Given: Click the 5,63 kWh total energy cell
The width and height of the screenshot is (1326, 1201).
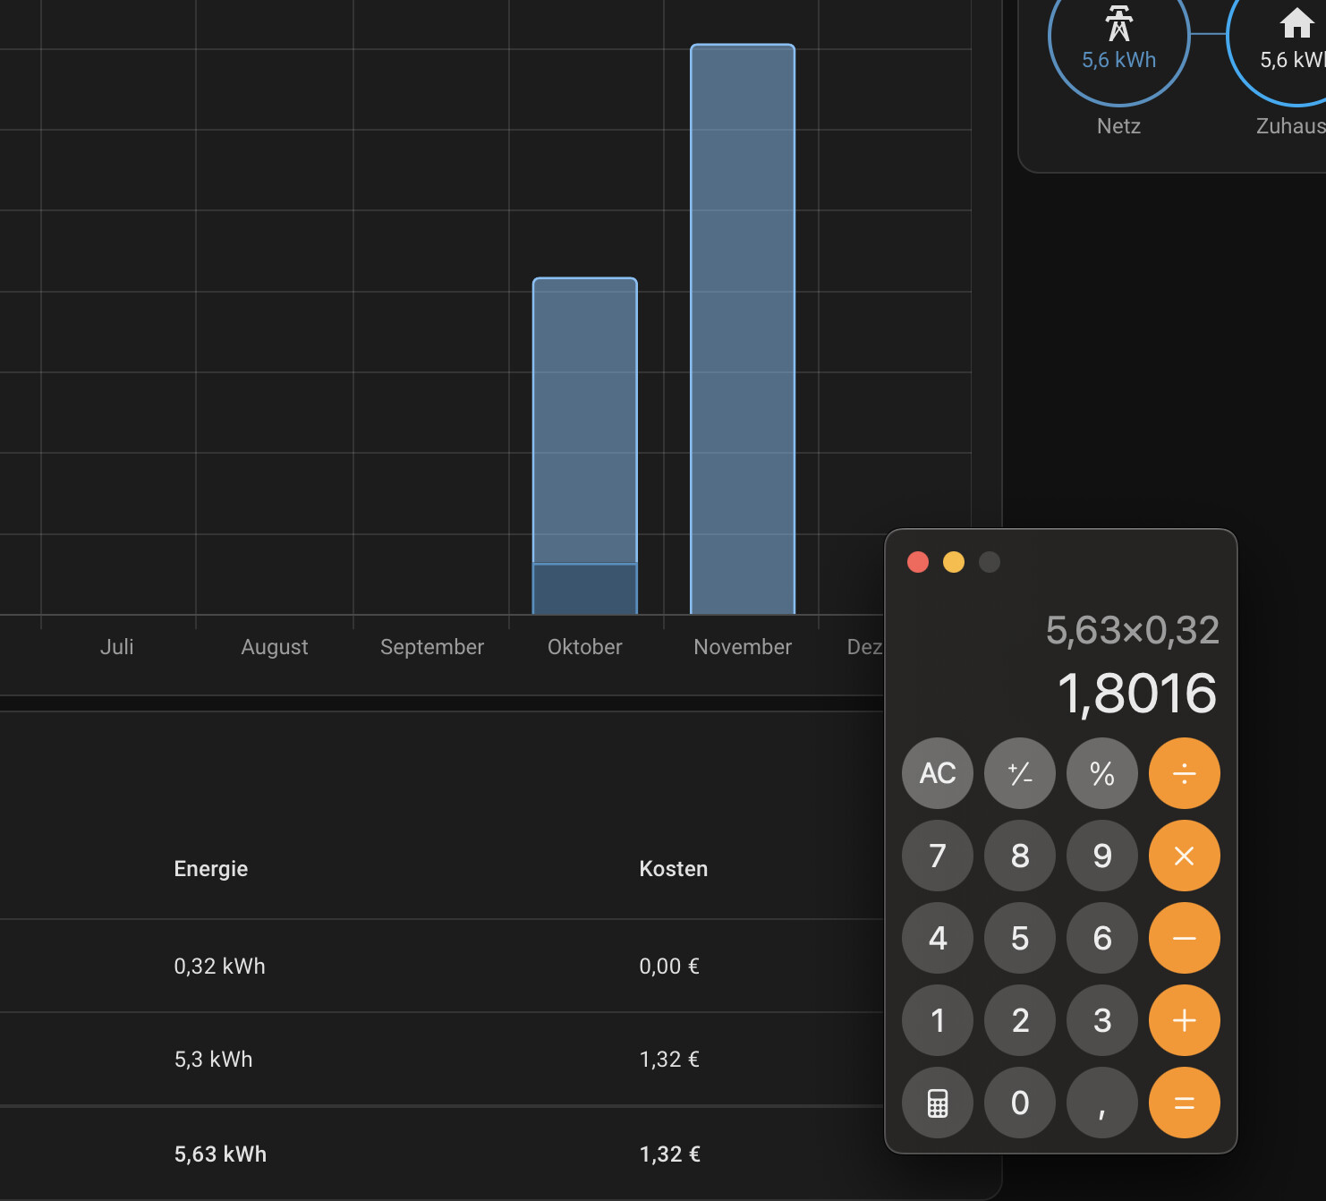Looking at the screenshot, I should (220, 1154).
